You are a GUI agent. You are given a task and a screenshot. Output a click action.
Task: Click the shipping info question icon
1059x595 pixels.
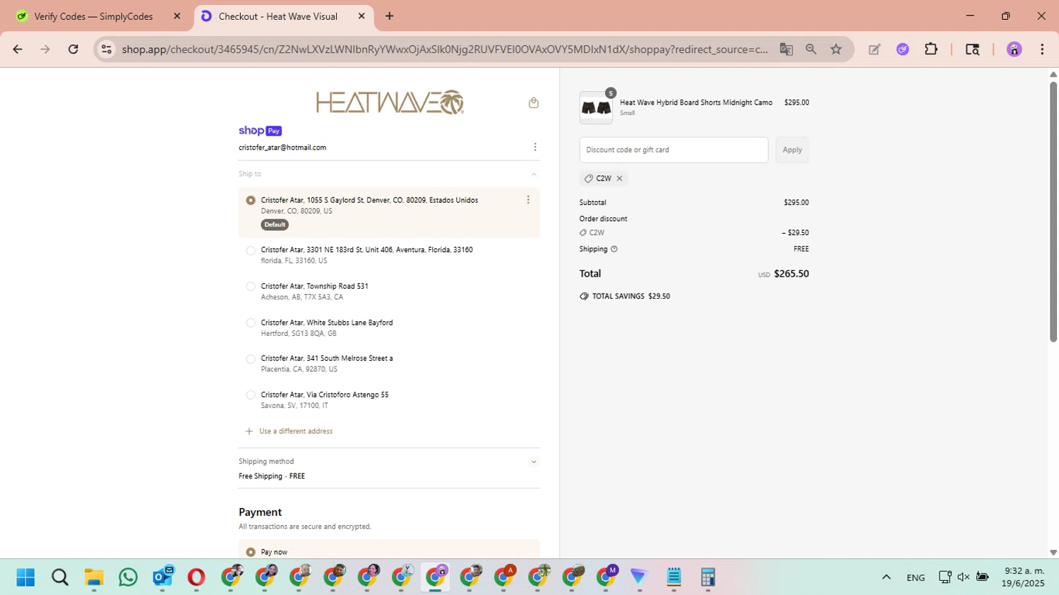pos(614,249)
